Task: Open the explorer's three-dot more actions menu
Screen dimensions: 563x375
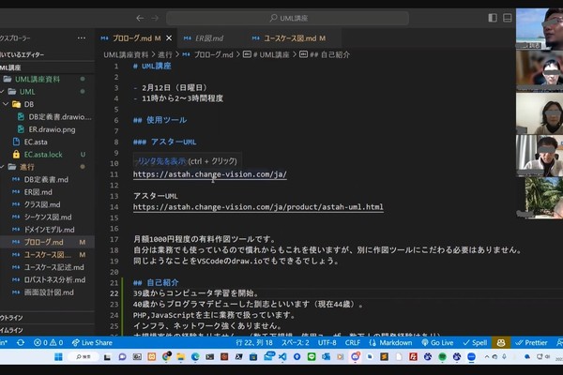Action: (x=82, y=38)
